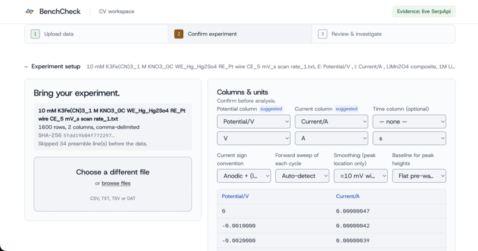Click the Evidence: live SerpApi badge
The height and width of the screenshot is (251, 478).
(424, 11)
